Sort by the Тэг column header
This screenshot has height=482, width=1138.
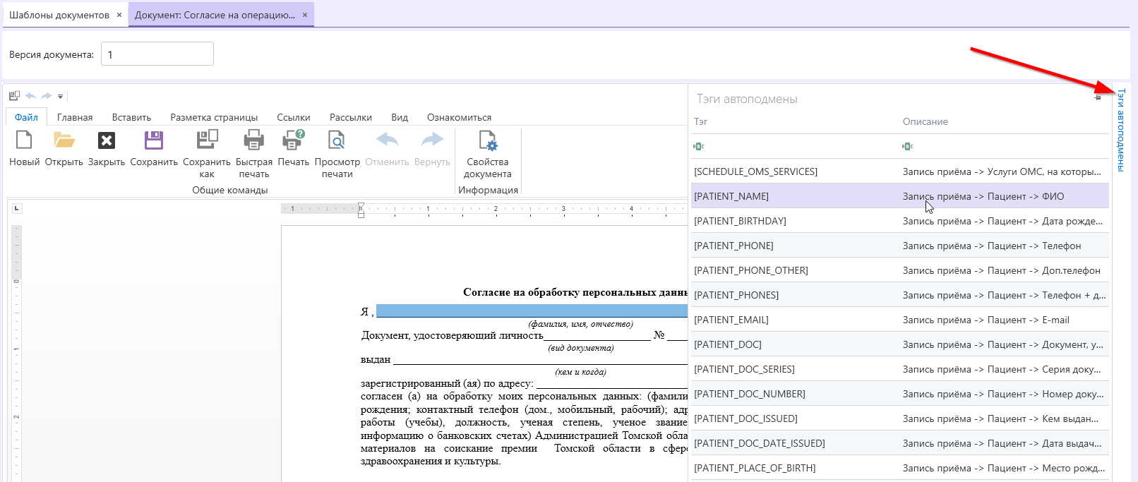point(700,121)
